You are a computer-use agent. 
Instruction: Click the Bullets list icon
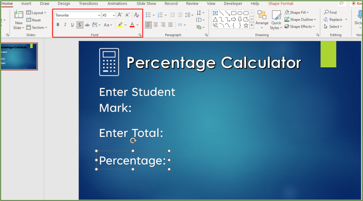[148, 15]
